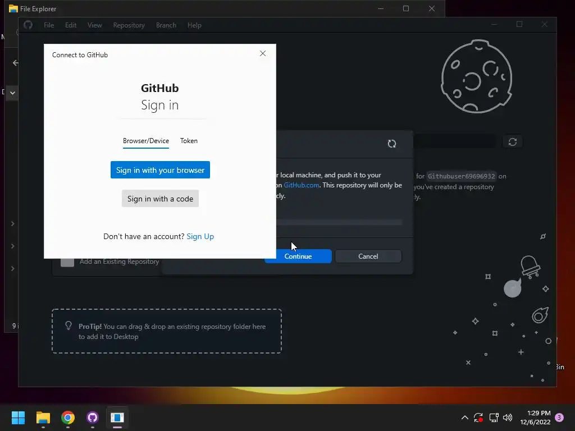Maximize the GitHub Desktop window

[x=519, y=24]
